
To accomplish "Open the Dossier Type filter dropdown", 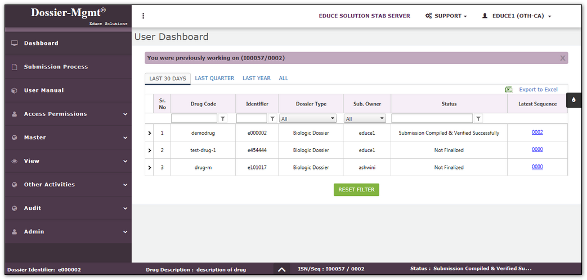I will click(308, 119).
